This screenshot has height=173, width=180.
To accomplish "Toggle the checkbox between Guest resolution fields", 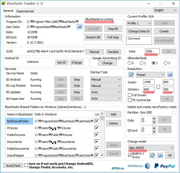I will 158,87.
